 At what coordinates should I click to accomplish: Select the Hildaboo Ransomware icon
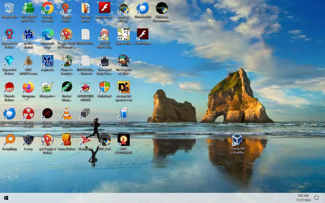pos(162,8)
